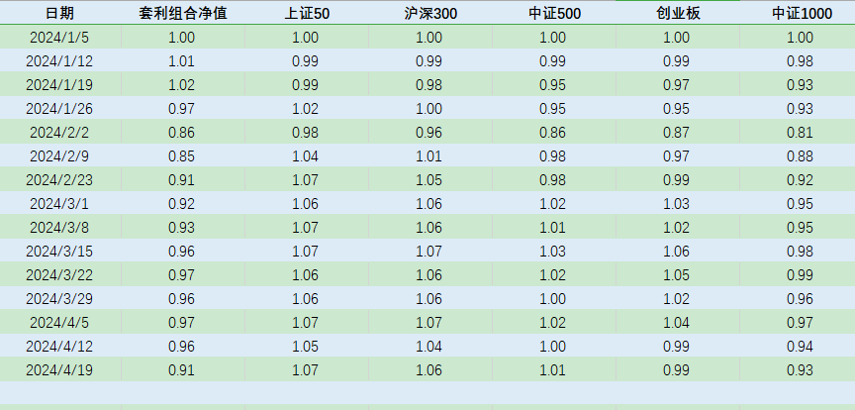Viewport: 855px width, 410px height.
Task: Click 上证50 value in 2024/1/26 row
Action: 305,109
